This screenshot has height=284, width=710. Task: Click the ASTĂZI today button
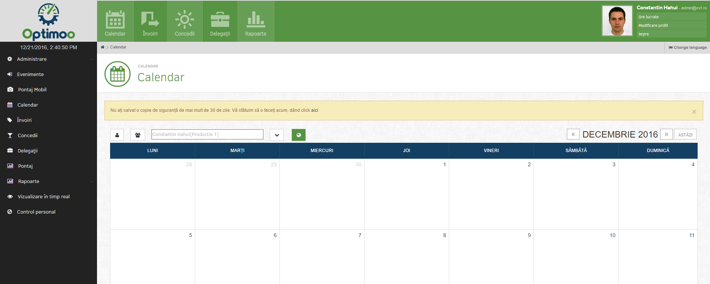[x=685, y=135]
